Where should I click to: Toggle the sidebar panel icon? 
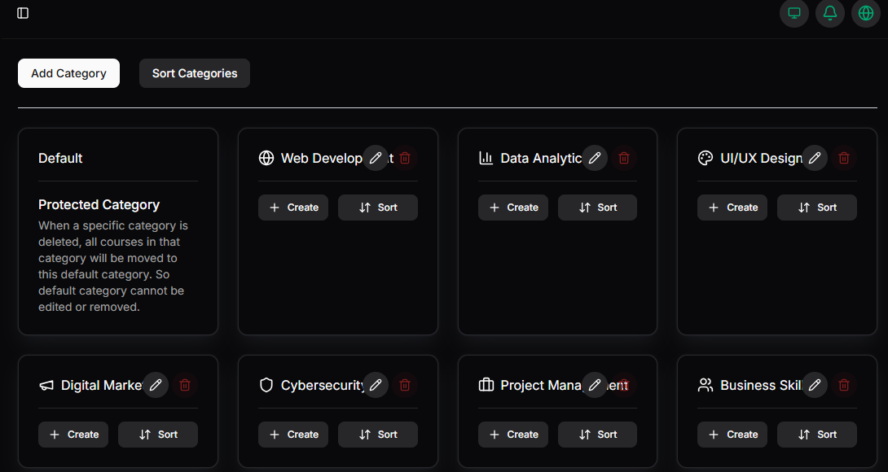click(x=23, y=13)
